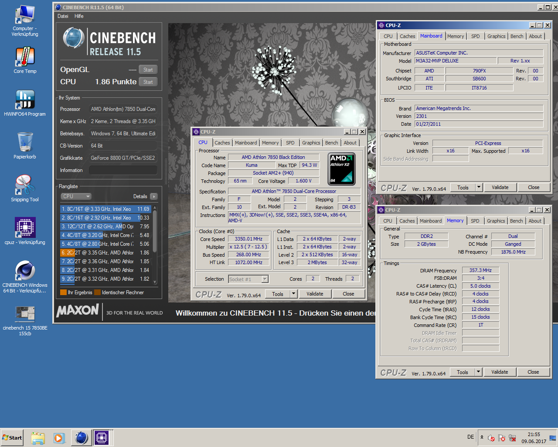
Task: Click the orange Ihr Ergebnis legend swatch
Action: click(63, 292)
